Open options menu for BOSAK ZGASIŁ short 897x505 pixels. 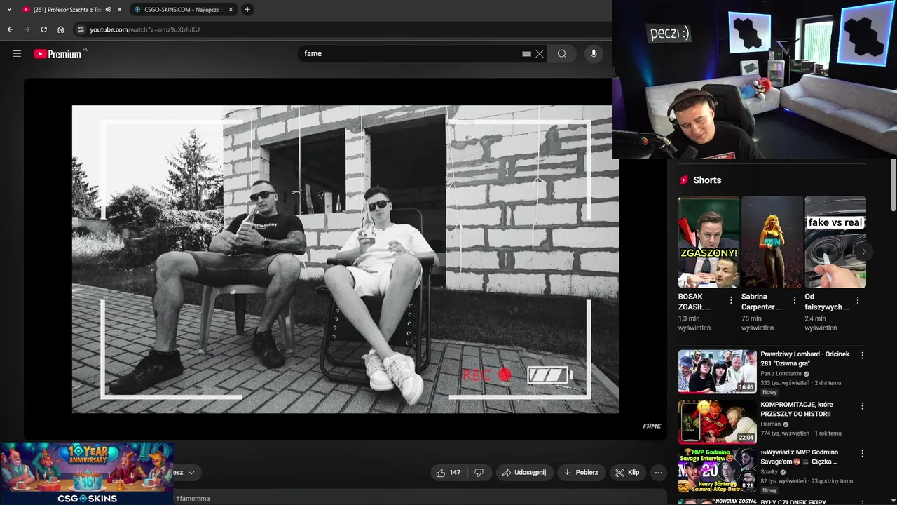731,300
